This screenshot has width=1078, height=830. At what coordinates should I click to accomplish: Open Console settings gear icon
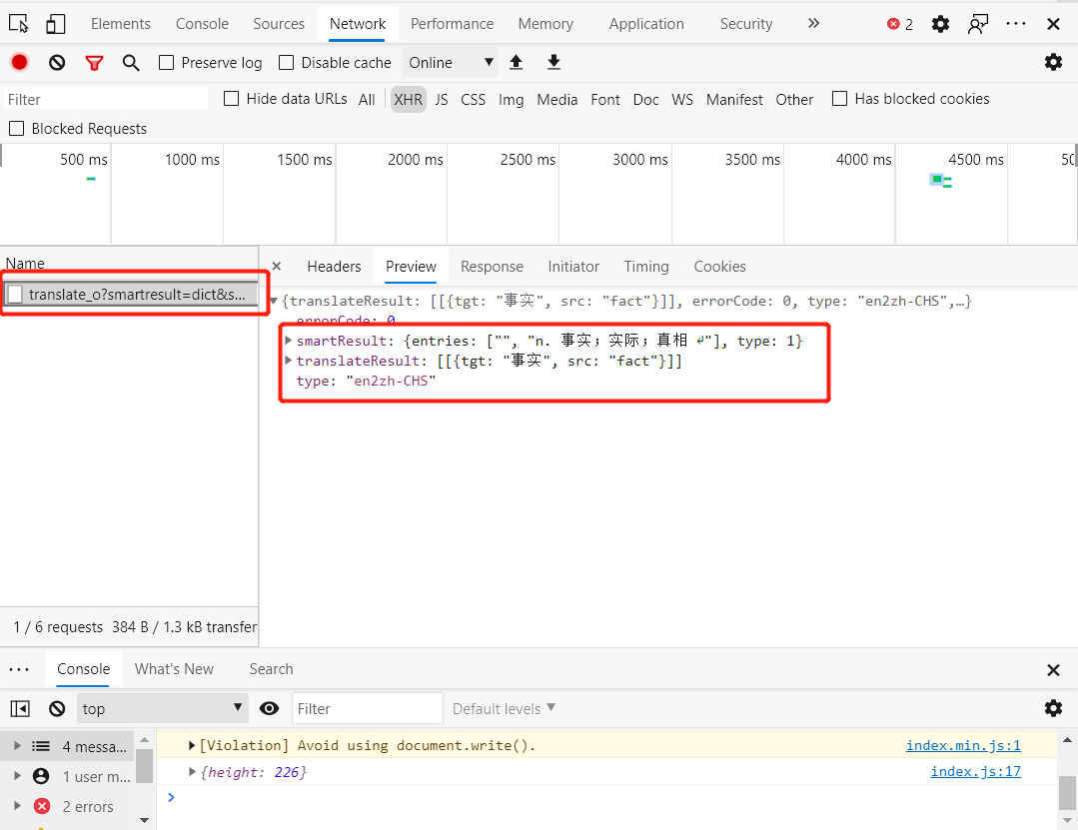[x=1053, y=708]
